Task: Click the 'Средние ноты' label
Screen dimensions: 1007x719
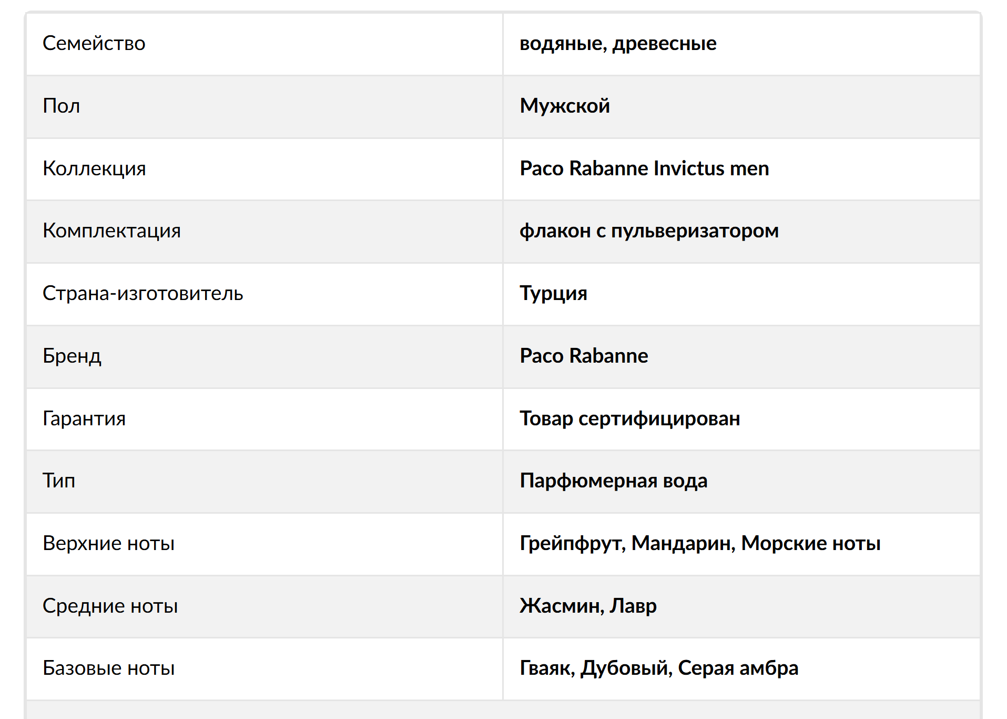Action: [x=110, y=606]
